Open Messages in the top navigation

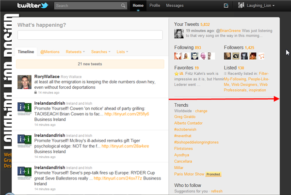coord(175,6)
